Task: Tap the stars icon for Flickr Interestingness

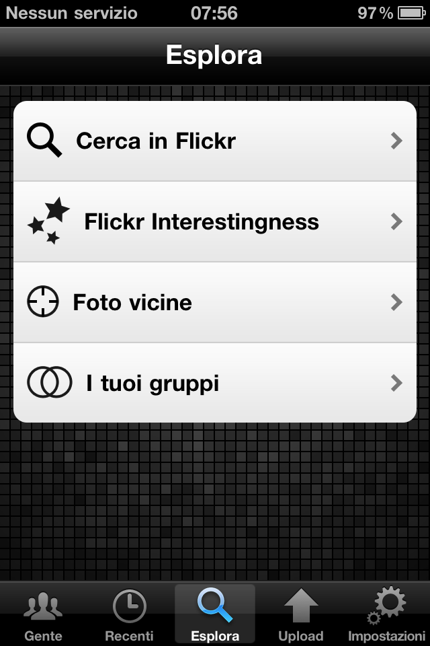Action: pyautogui.click(x=48, y=221)
